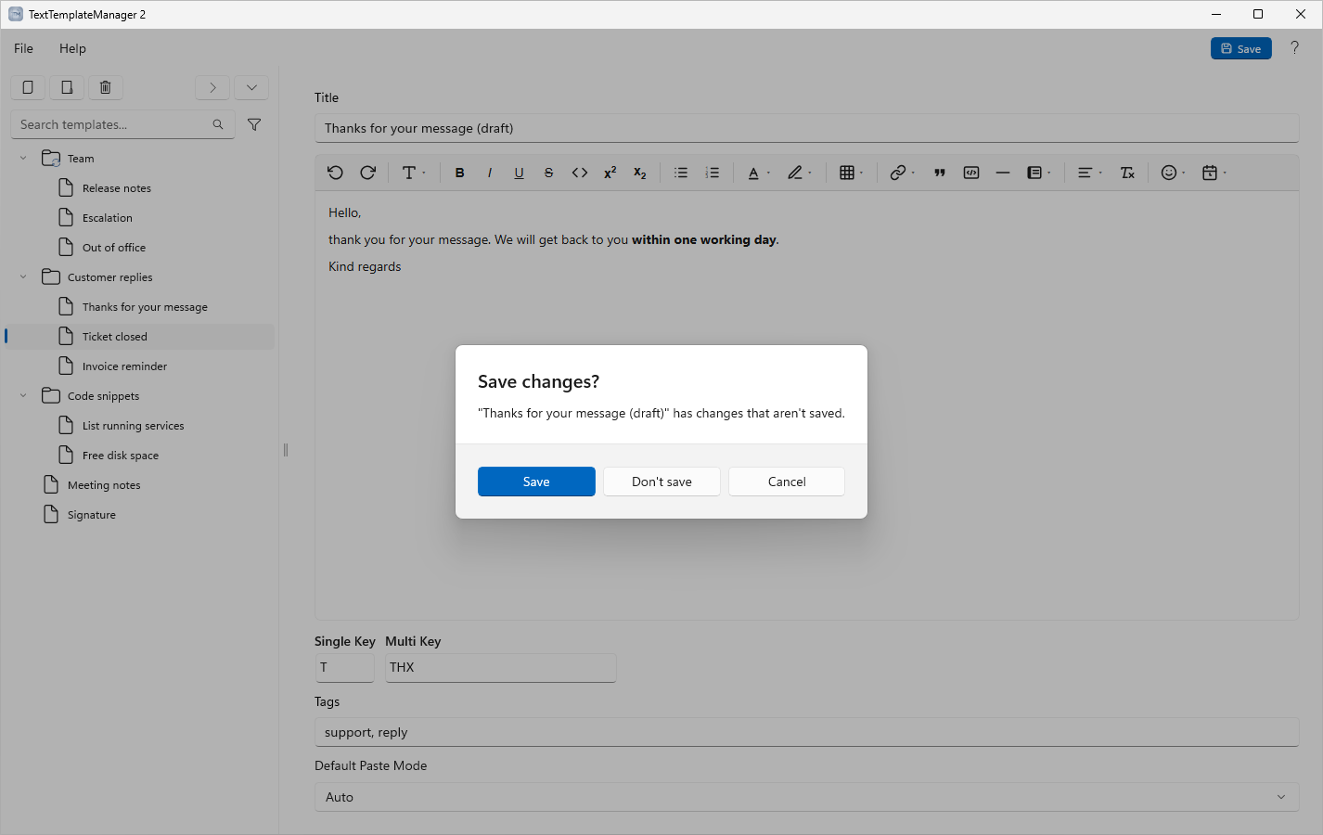1323x835 pixels.
Task: Open the Default Paste Mode dropdown
Action: [806, 797]
